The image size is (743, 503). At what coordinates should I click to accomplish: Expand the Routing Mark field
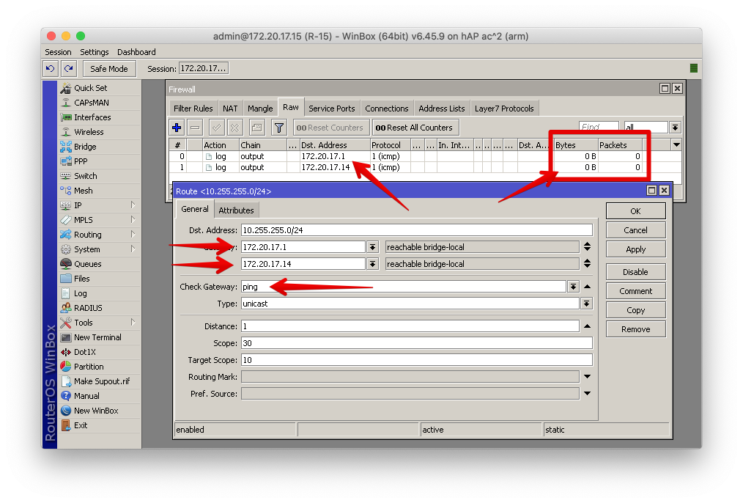[x=587, y=377]
